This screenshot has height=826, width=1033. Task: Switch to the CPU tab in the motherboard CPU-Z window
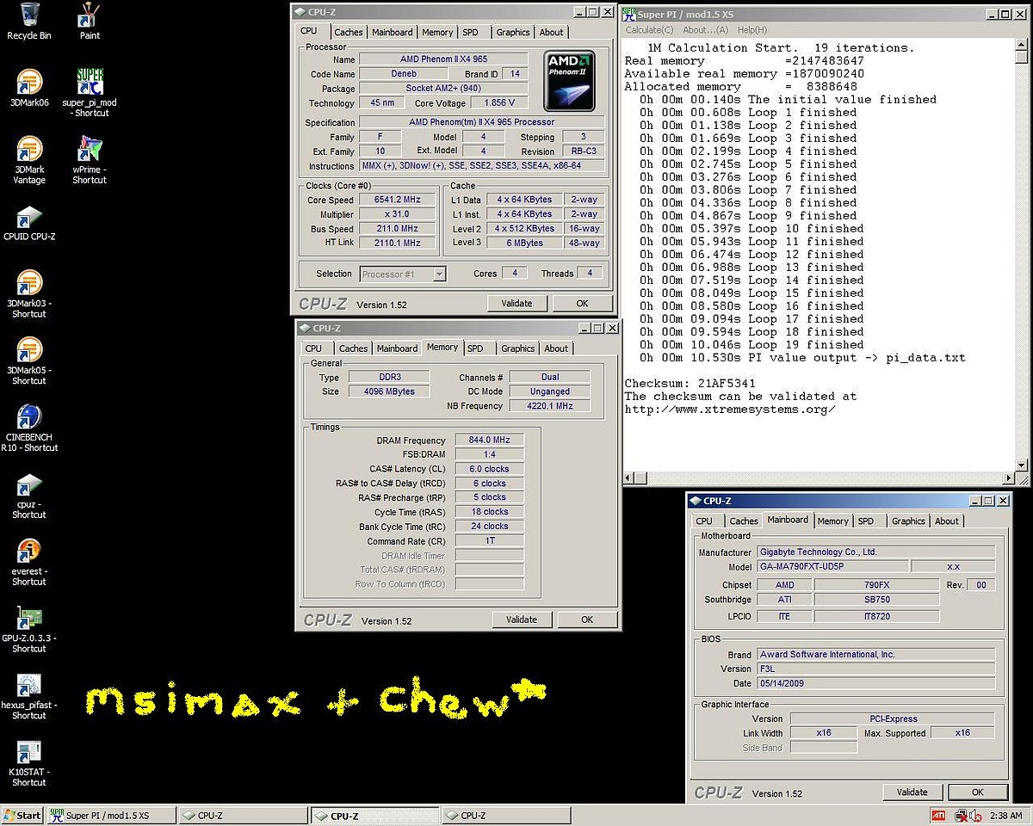704,521
